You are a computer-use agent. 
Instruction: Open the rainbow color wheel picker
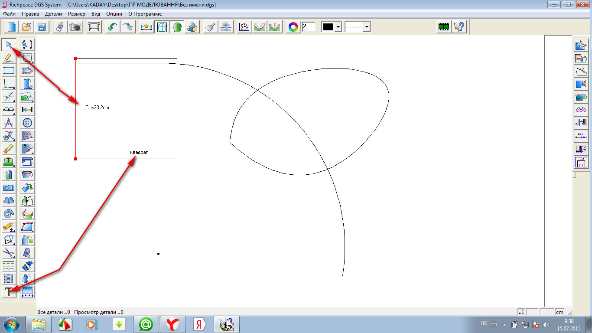293,27
